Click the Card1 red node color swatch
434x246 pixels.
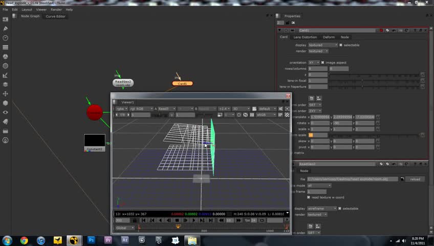tap(381, 30)
